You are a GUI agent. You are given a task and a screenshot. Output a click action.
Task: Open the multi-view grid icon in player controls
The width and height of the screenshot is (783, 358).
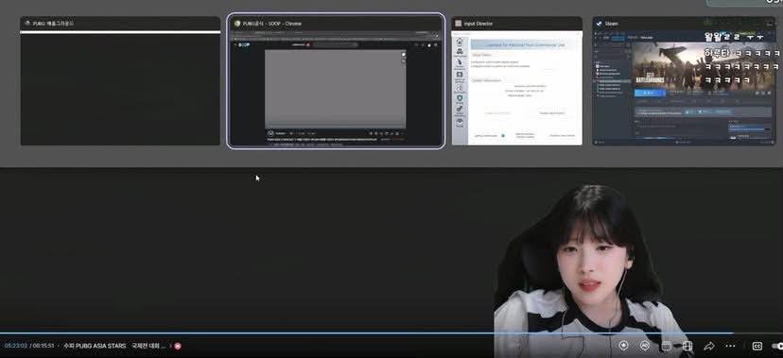click(687, 346)
